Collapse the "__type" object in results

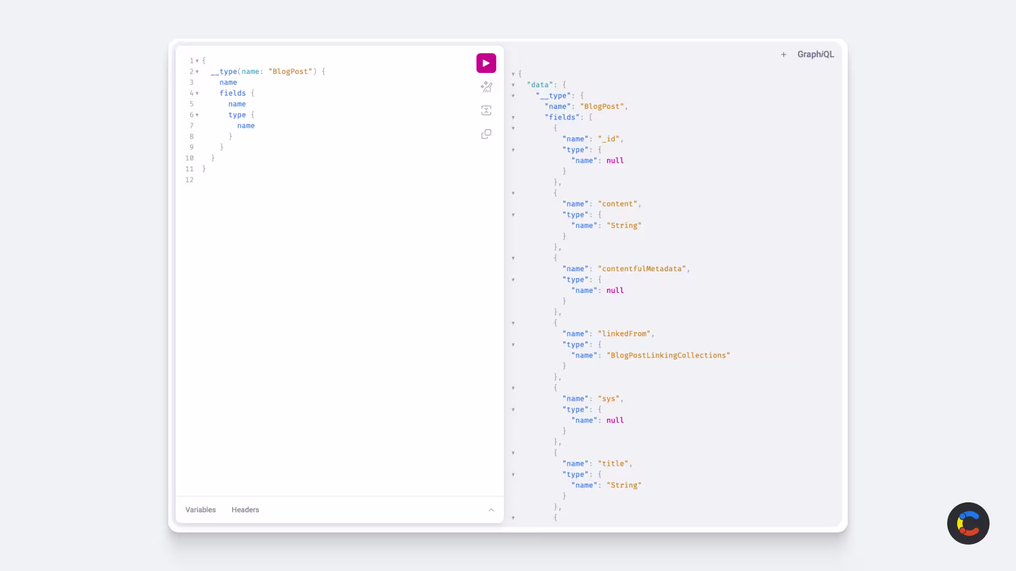513,96
